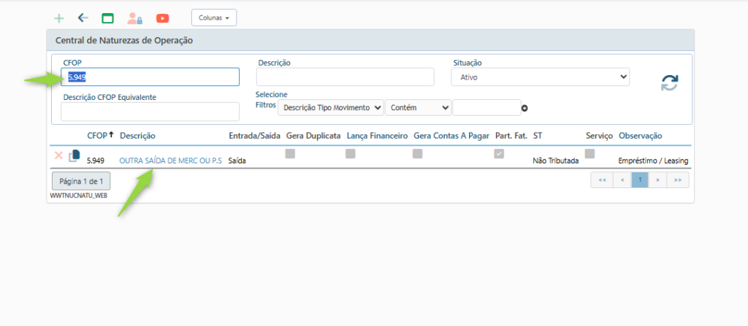Click the green window icon in toolbar
The width and height of the screenshot is (748, 326).
point(107,18)
